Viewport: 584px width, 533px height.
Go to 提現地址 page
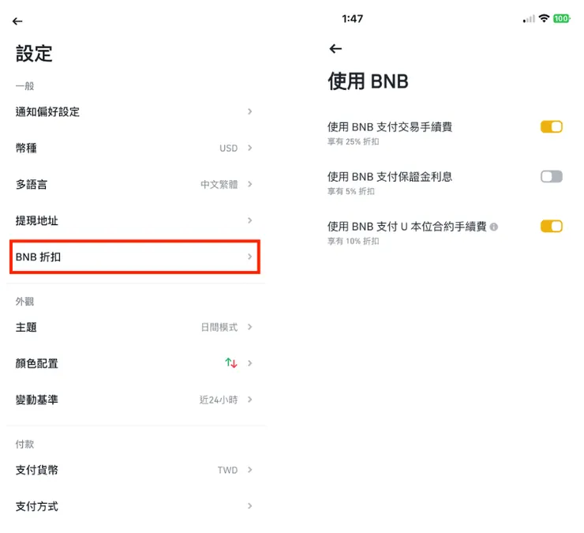point(134,220)
